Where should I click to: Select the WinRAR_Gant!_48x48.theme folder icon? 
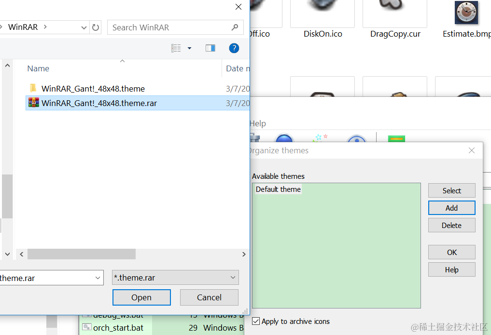tap(33, 88)
